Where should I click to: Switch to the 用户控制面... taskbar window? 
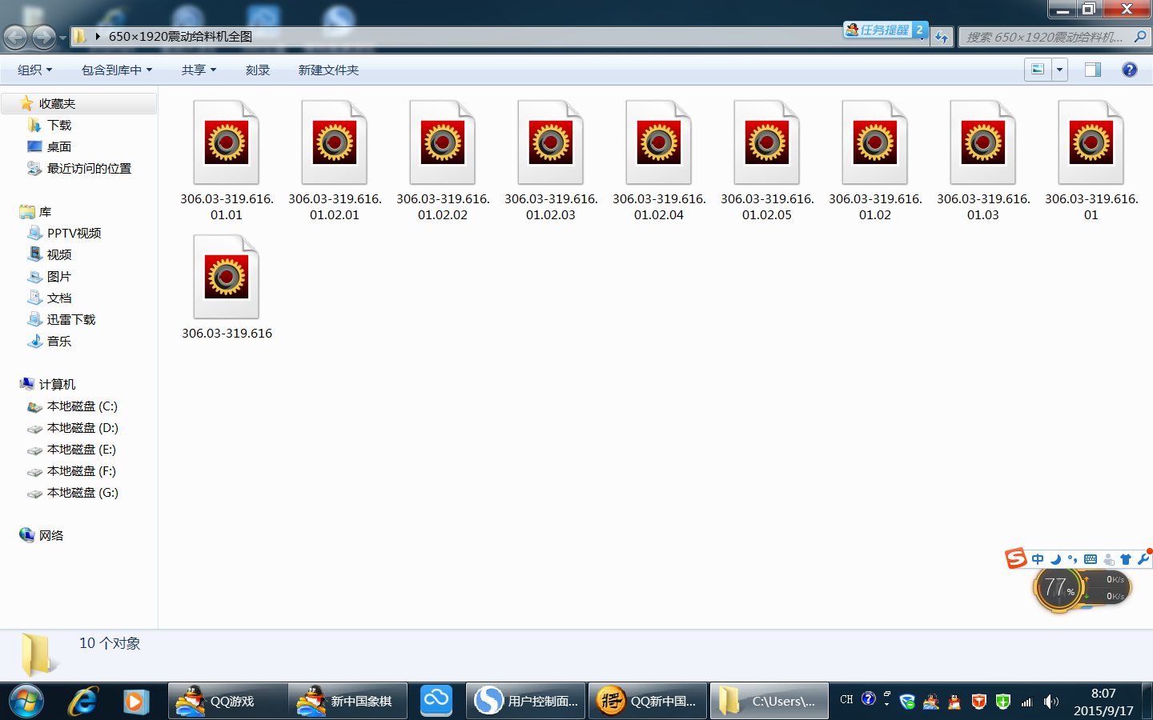pos(526,702)
